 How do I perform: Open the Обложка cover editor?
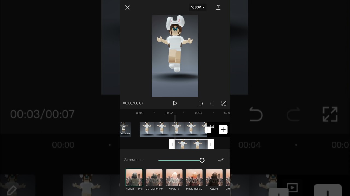click(x=125, y=130)
